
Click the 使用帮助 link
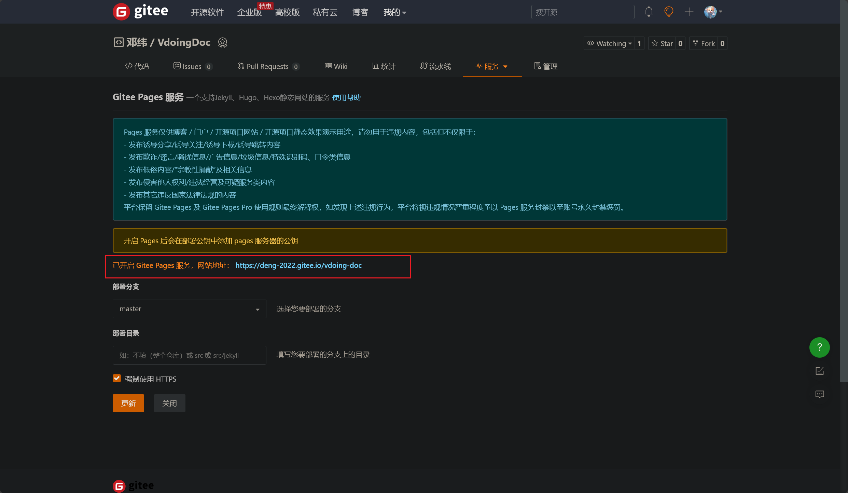(346, 98)
